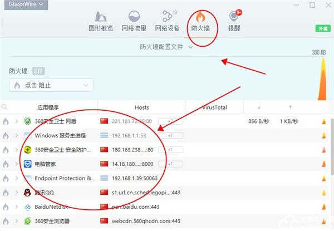Open the 防火墙 tab
Image resolution: width=334 pixels, height=231 pixels.
200,21
